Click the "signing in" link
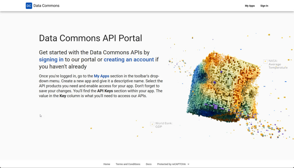 pos(51,59)
